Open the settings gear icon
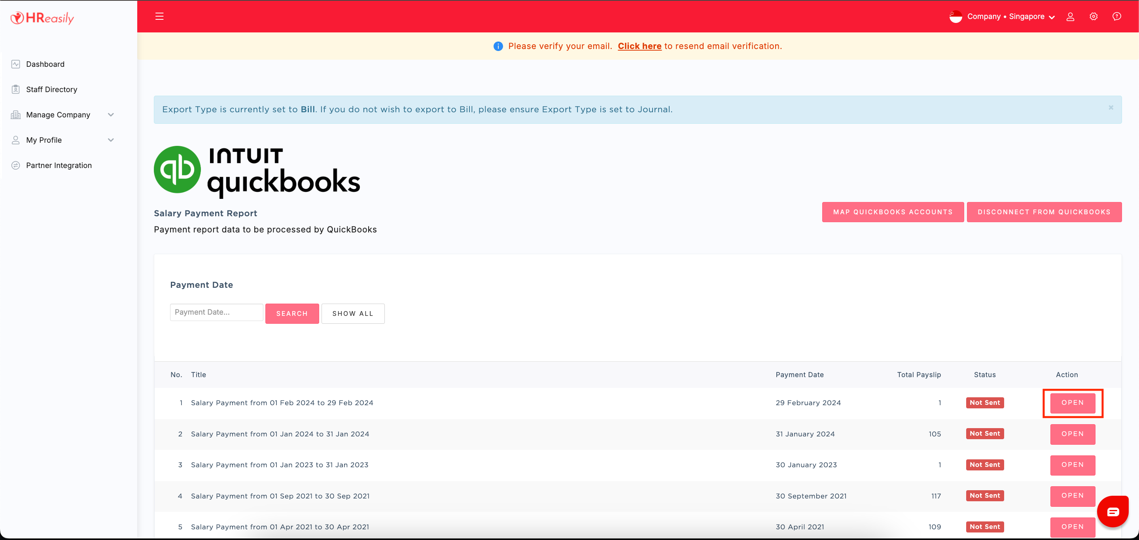 1094,16
